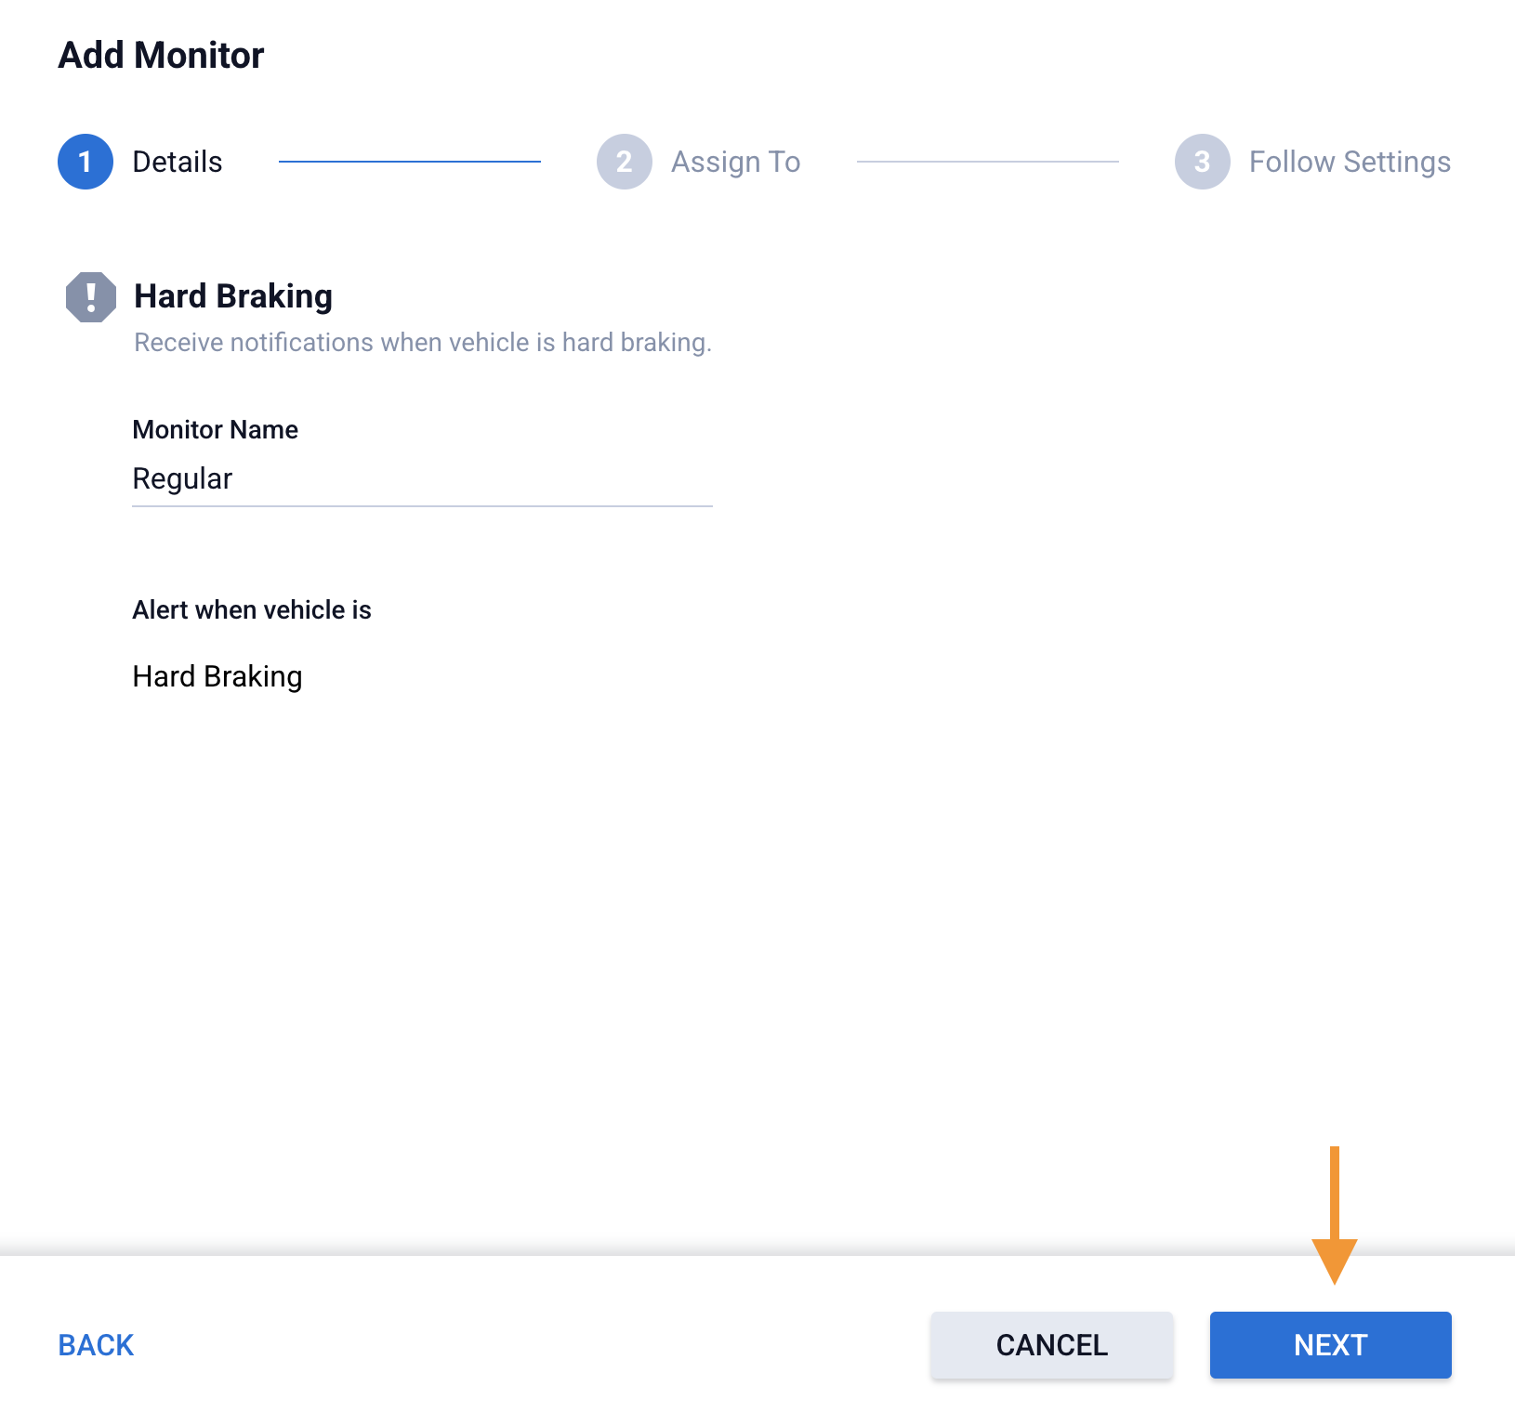Go back using the BACK link
This screenshot has height=1412, width=1515.
click(96, 1345)
